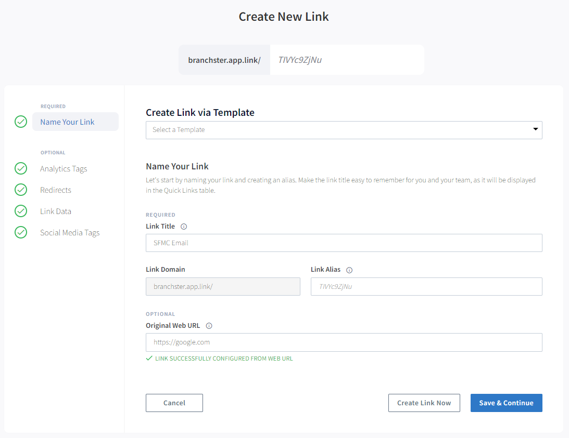Screen dimensions: 569x438
Task: Click the Cancel button
Action: 174,403
